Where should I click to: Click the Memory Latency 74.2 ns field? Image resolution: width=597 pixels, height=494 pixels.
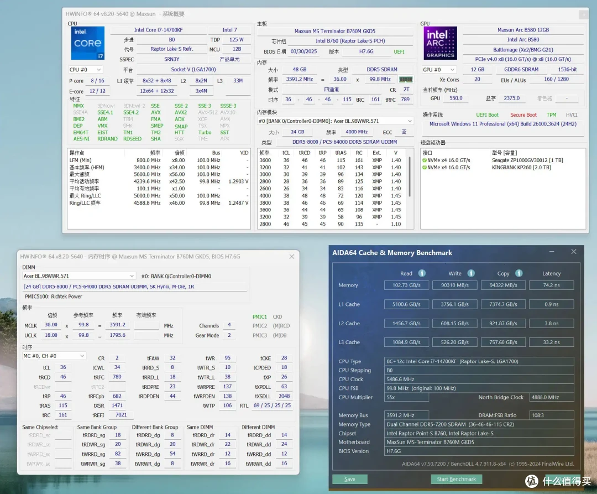pos(551,285)
